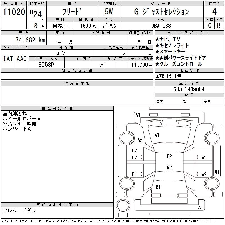Click the sales point ★スマートキー
225x225 pixels.
(170, 51)
